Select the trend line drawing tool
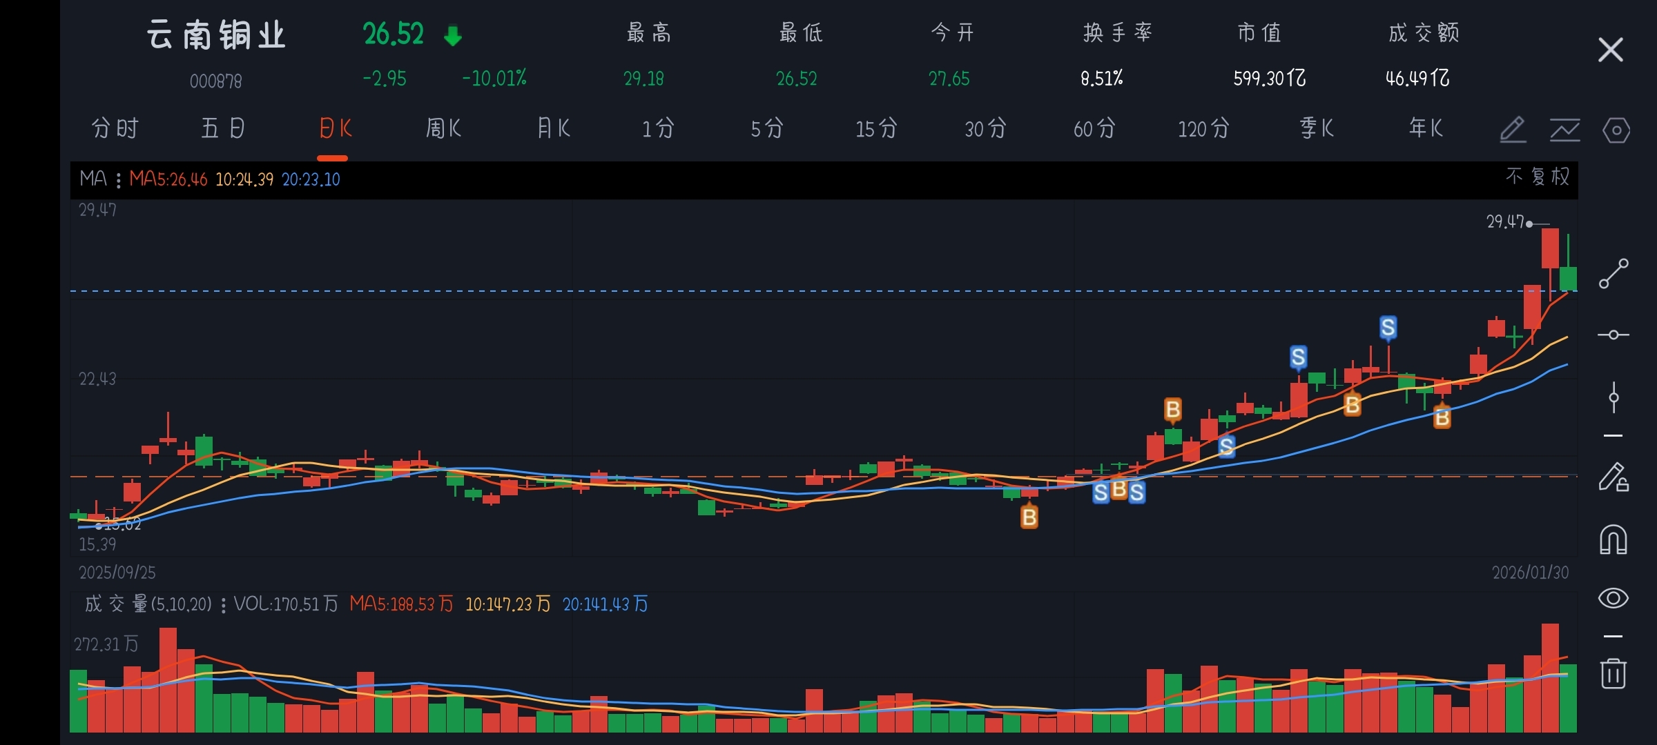The image size is (1657, 745). pyautogui.click(x=1614, y=274)
